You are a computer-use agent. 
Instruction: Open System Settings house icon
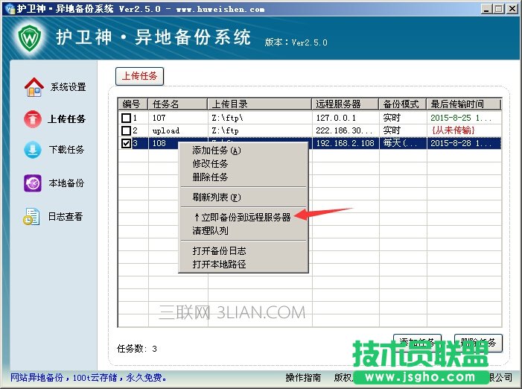pyautogui.click(x=34, y=87)
